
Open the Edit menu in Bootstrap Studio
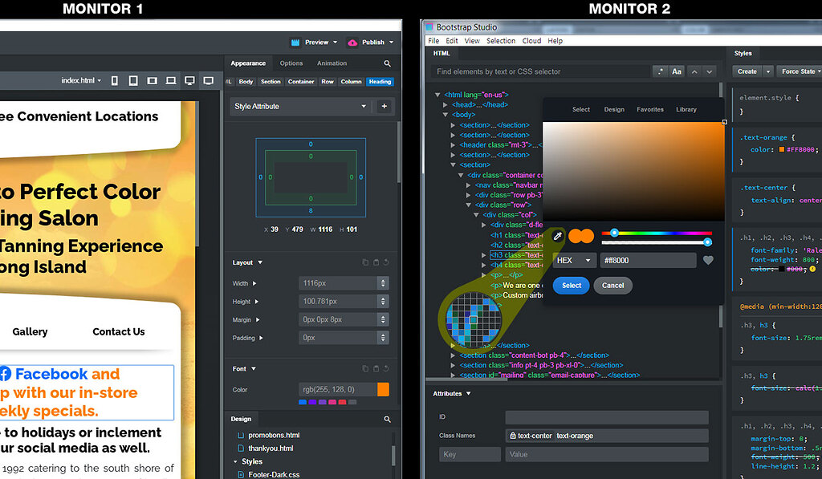(x=451, y=40)
